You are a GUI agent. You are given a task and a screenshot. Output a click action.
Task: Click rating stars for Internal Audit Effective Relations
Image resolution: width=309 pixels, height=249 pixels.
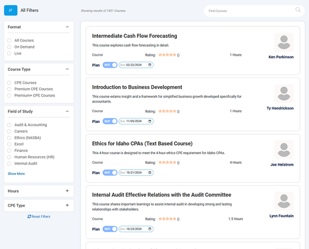(x=167, y=219)
